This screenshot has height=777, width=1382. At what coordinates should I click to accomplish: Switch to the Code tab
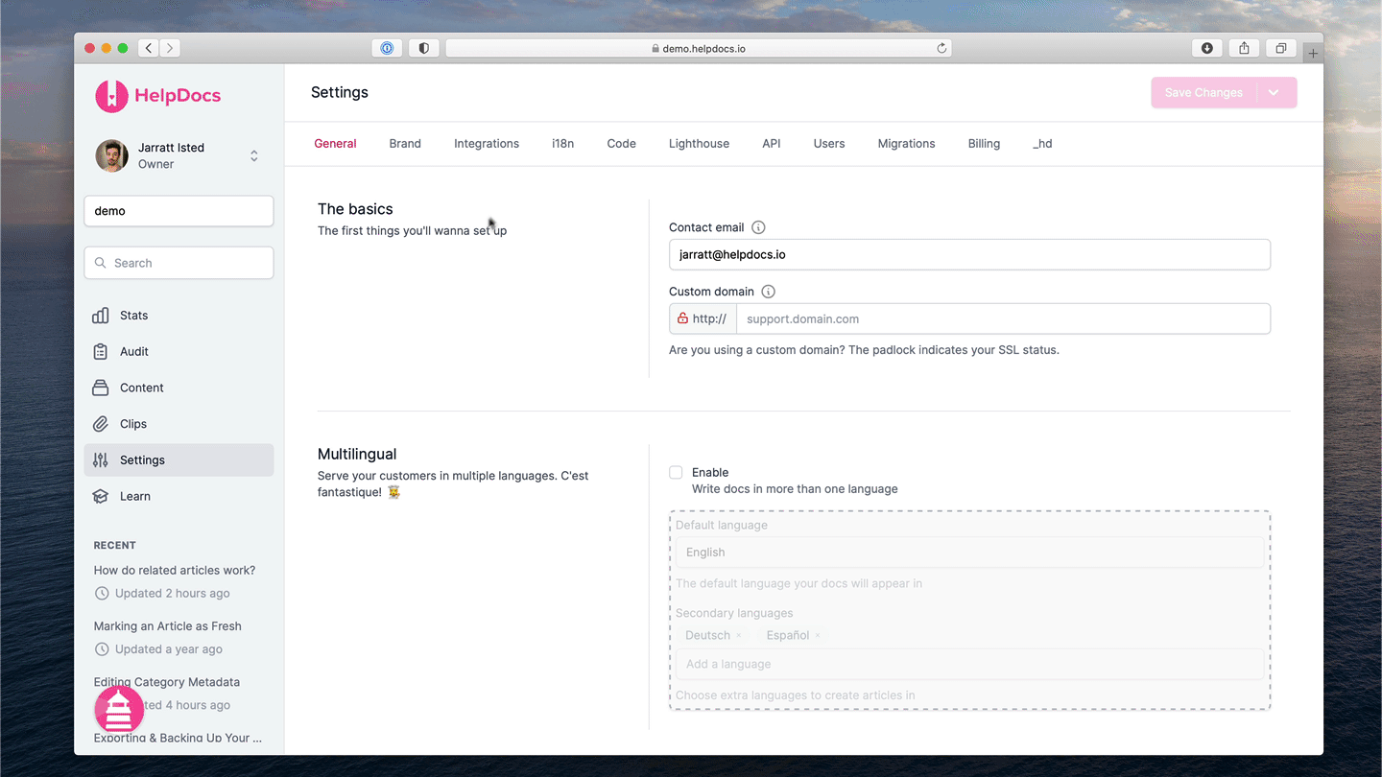tap(621, 144)
